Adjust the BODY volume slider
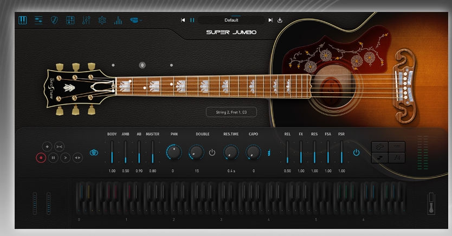Viewport: 452px width, 236px height. [x=112, y=152]
